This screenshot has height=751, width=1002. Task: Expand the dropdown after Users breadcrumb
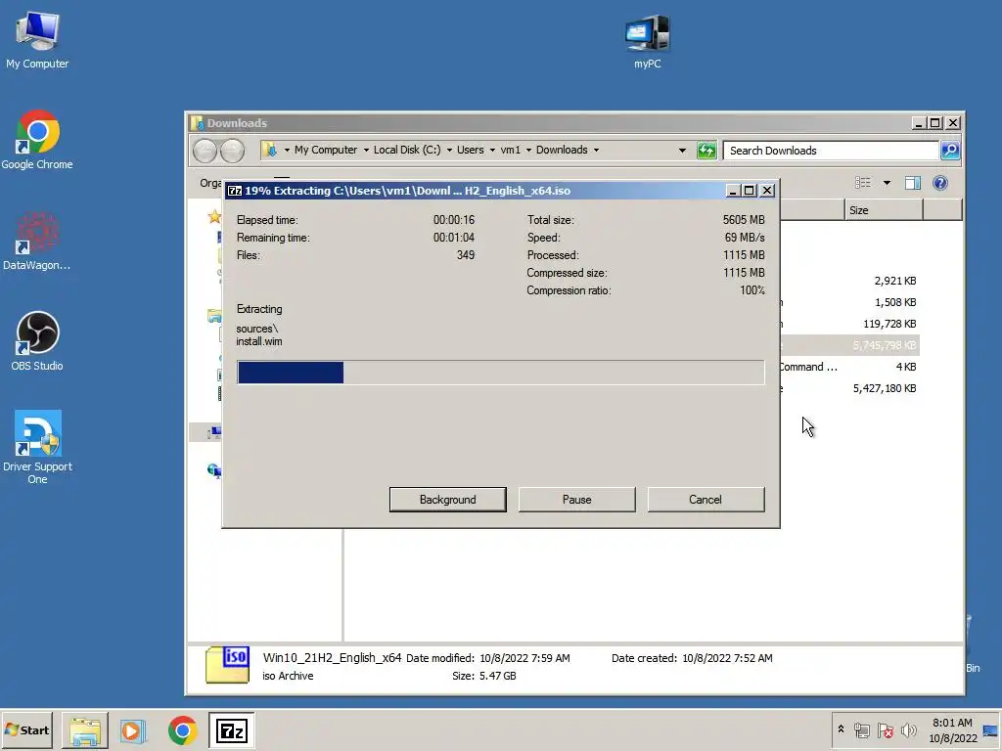pos(492,151)
